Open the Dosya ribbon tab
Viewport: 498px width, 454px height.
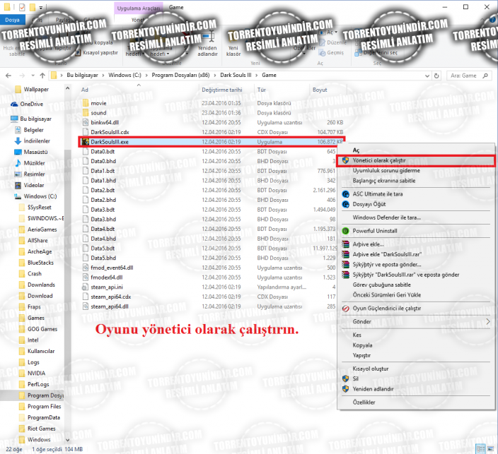click(x=13, y=20)
